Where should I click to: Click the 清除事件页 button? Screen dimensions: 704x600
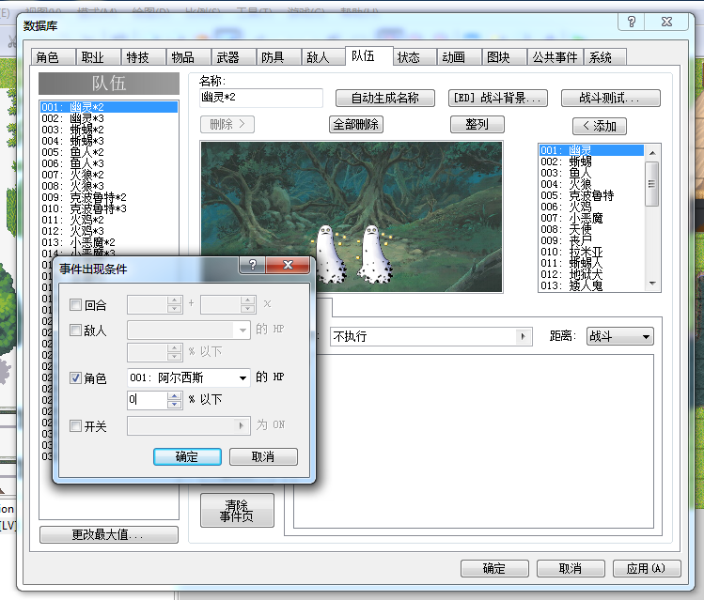(237, 510)
